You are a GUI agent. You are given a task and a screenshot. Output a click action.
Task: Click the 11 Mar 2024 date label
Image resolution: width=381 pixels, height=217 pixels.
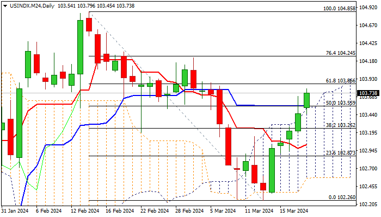point(259,211)
